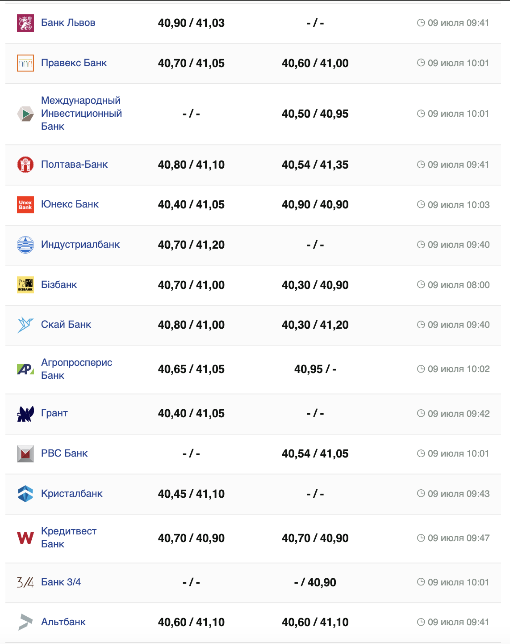Open the Альтбанк bank link
Viewport: 510px width, 644px height.
pyautogui.click(x=63, y=622)
